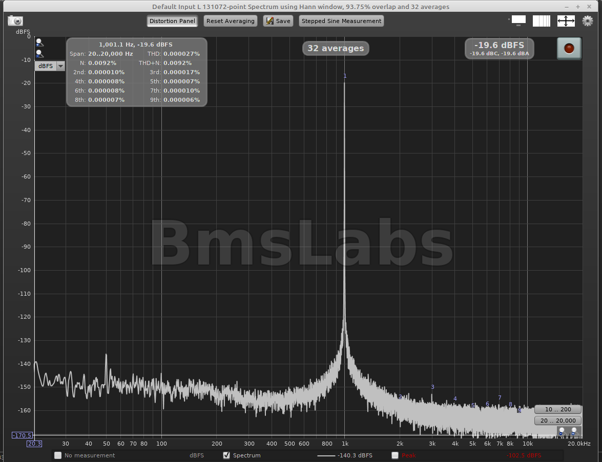Enable the Peak trace checkbox
Screen dimensions: 602x462
pyautogui.click(x=395, y=455)
